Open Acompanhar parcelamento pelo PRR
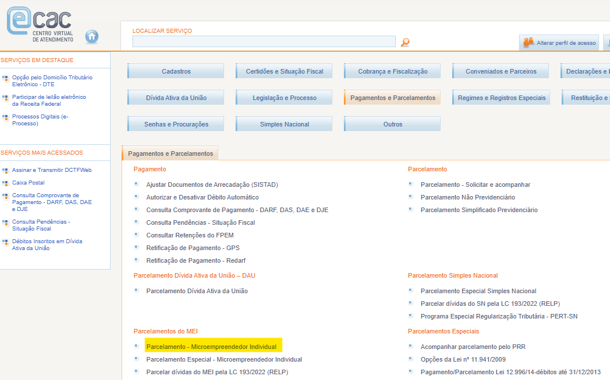 473,347
